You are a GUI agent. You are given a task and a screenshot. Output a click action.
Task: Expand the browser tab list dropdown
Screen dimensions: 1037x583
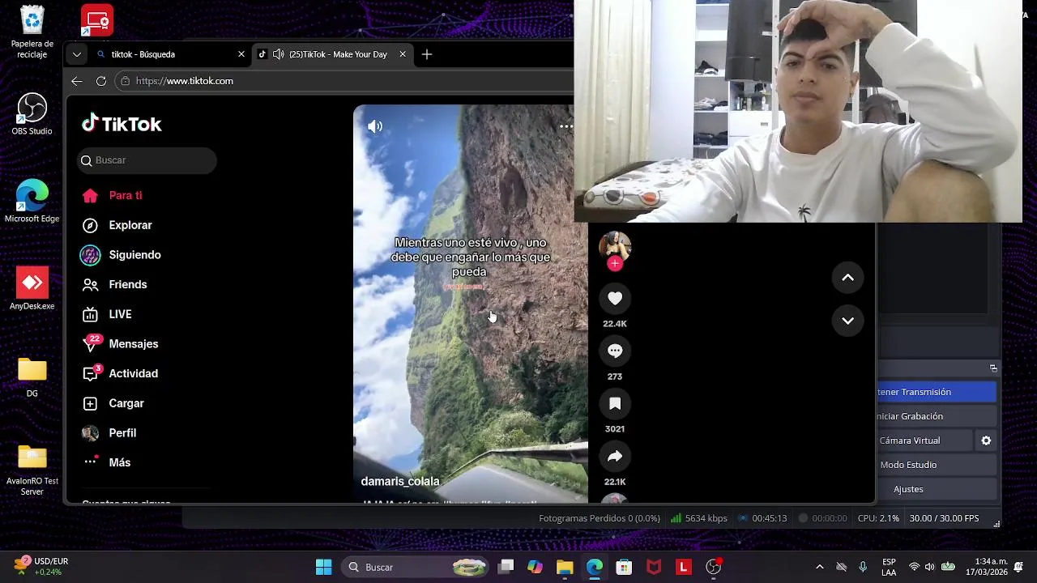coord(76,54)
